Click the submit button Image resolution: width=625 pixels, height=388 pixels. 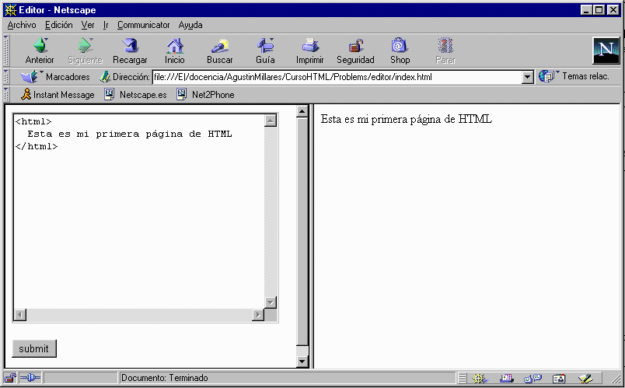coord(34,348)
